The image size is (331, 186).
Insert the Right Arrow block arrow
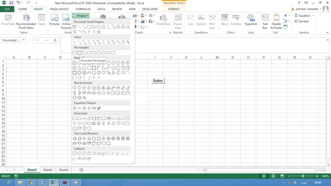click(x=74, y=88)
